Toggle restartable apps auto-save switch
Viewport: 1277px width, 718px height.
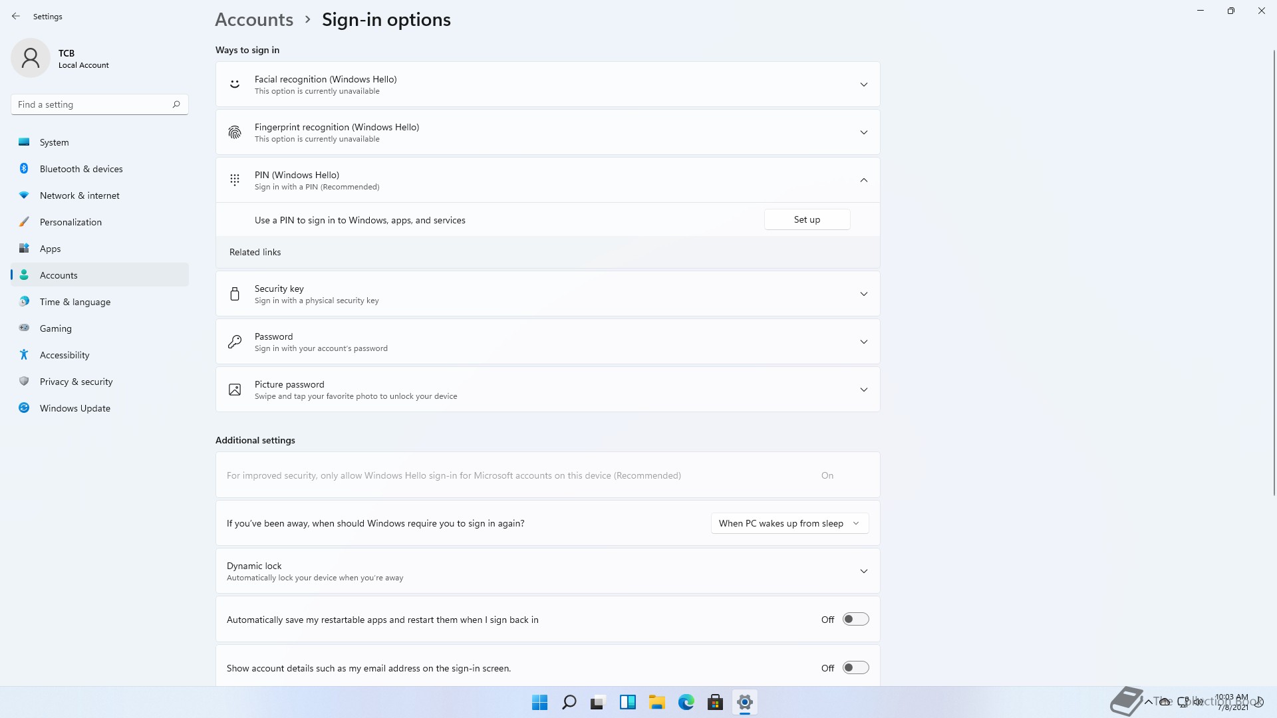(x=855, y=619)
